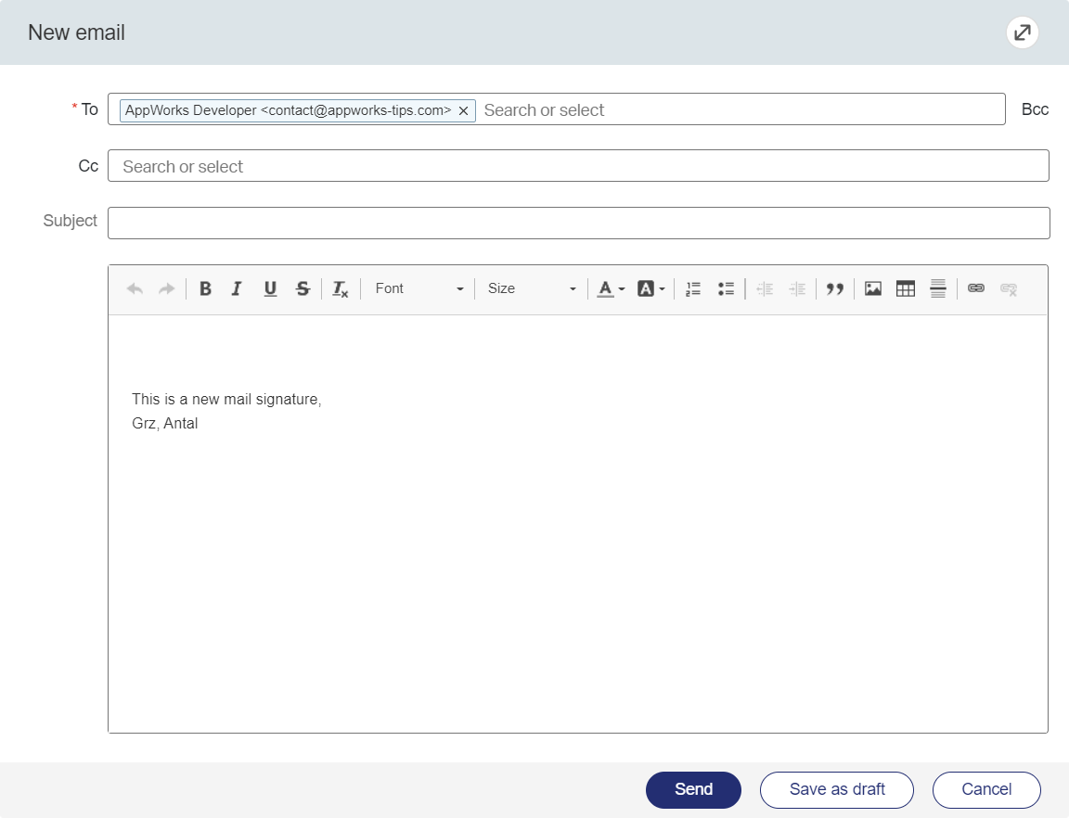Save the email as draft
This screenshot has width=1069, height=818.
point(837,789)
